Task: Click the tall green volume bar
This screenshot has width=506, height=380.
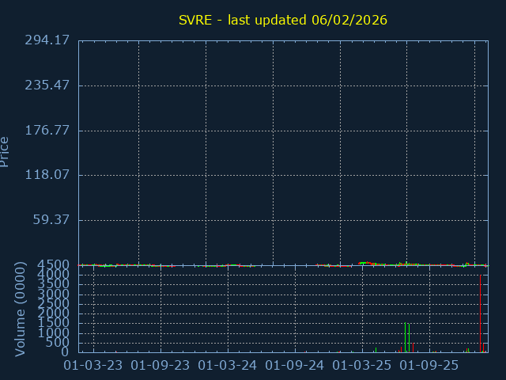Action: click(406, 337)
